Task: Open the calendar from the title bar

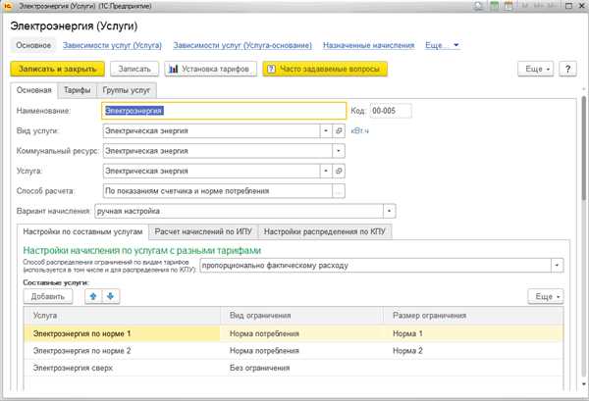Action: 509,6
